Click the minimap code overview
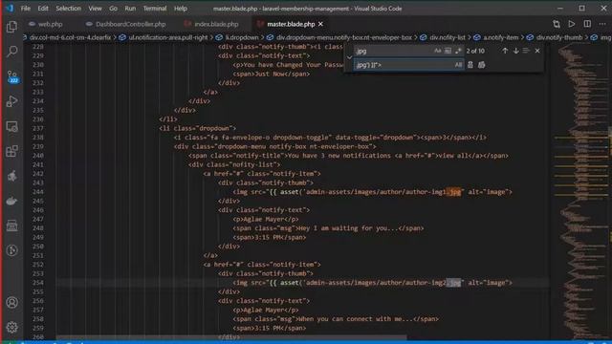This screenshot has width=612, height=344. pos(581,191)
